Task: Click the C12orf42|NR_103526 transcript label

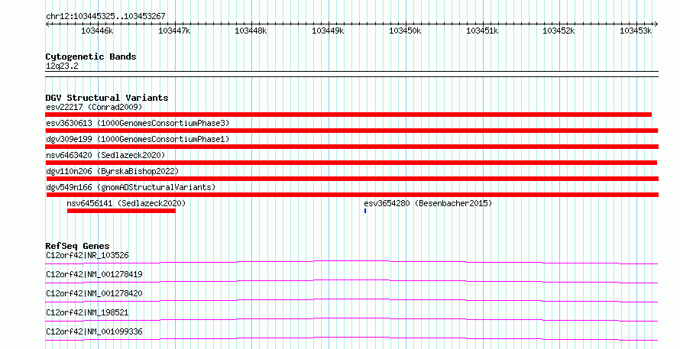Action: 87,255
